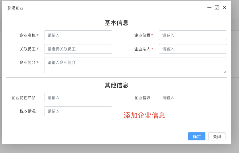Screen dimensions: 239x153
Task: Select the 企业法人 text field
Action: point(193,49)
